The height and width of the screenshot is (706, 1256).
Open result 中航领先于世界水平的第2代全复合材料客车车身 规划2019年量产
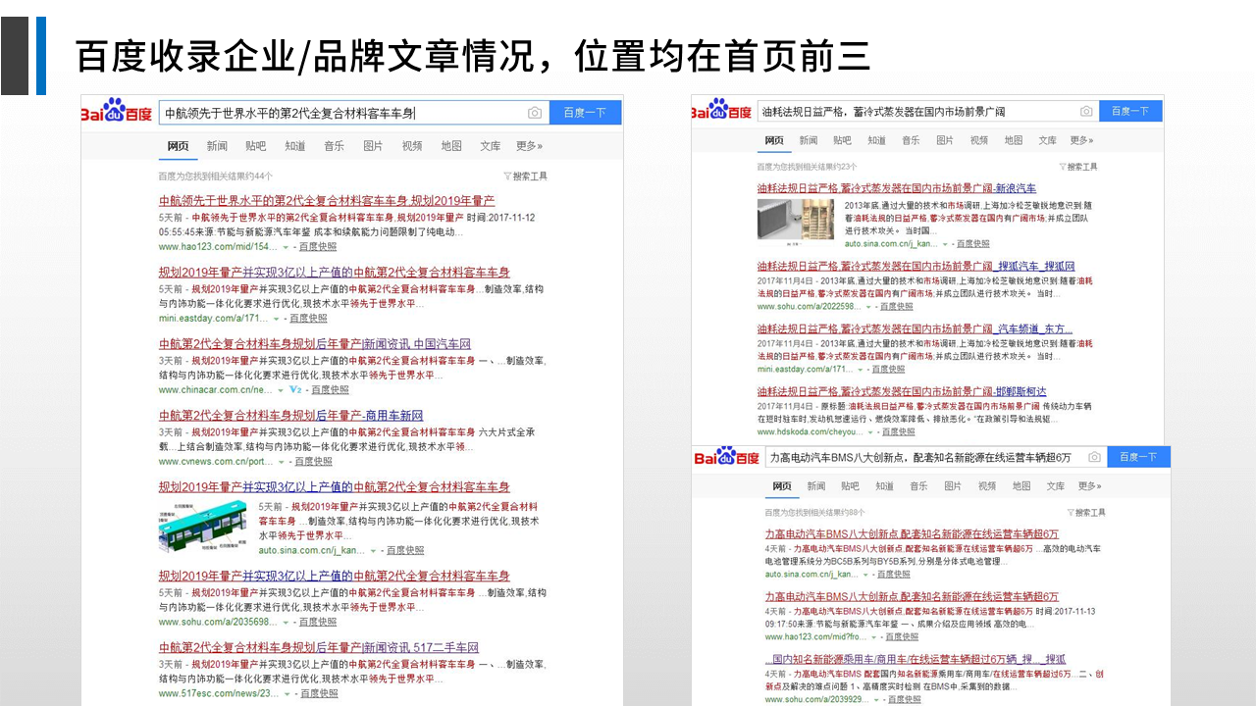[327, 201]
